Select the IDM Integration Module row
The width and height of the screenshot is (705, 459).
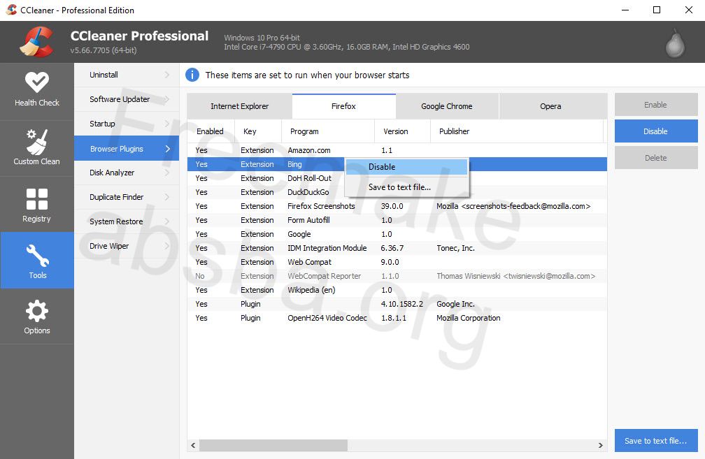point(397,248)
